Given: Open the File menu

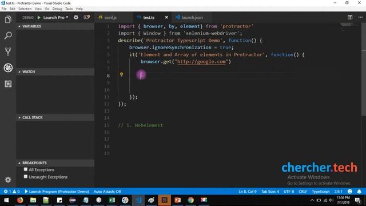Looking at the screenshot, I should (x=4, y=9).
